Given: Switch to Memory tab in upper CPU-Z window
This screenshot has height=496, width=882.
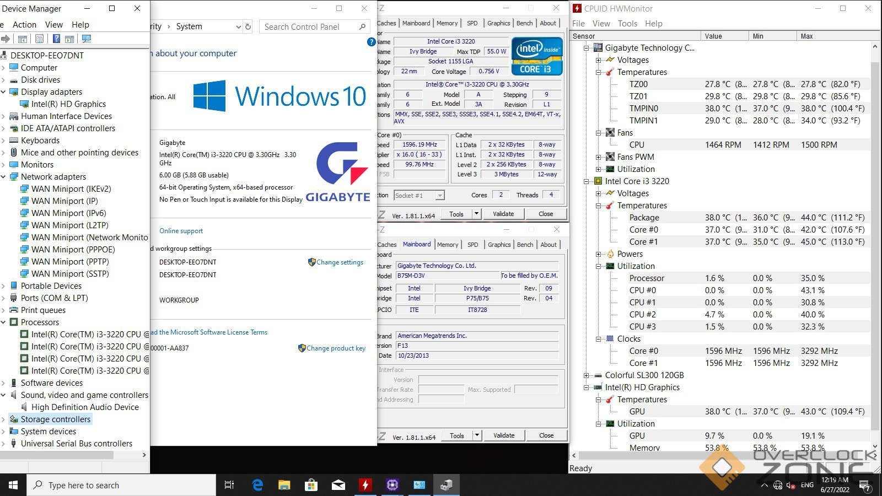Looking at the screenshot, I should coord(447,23).
